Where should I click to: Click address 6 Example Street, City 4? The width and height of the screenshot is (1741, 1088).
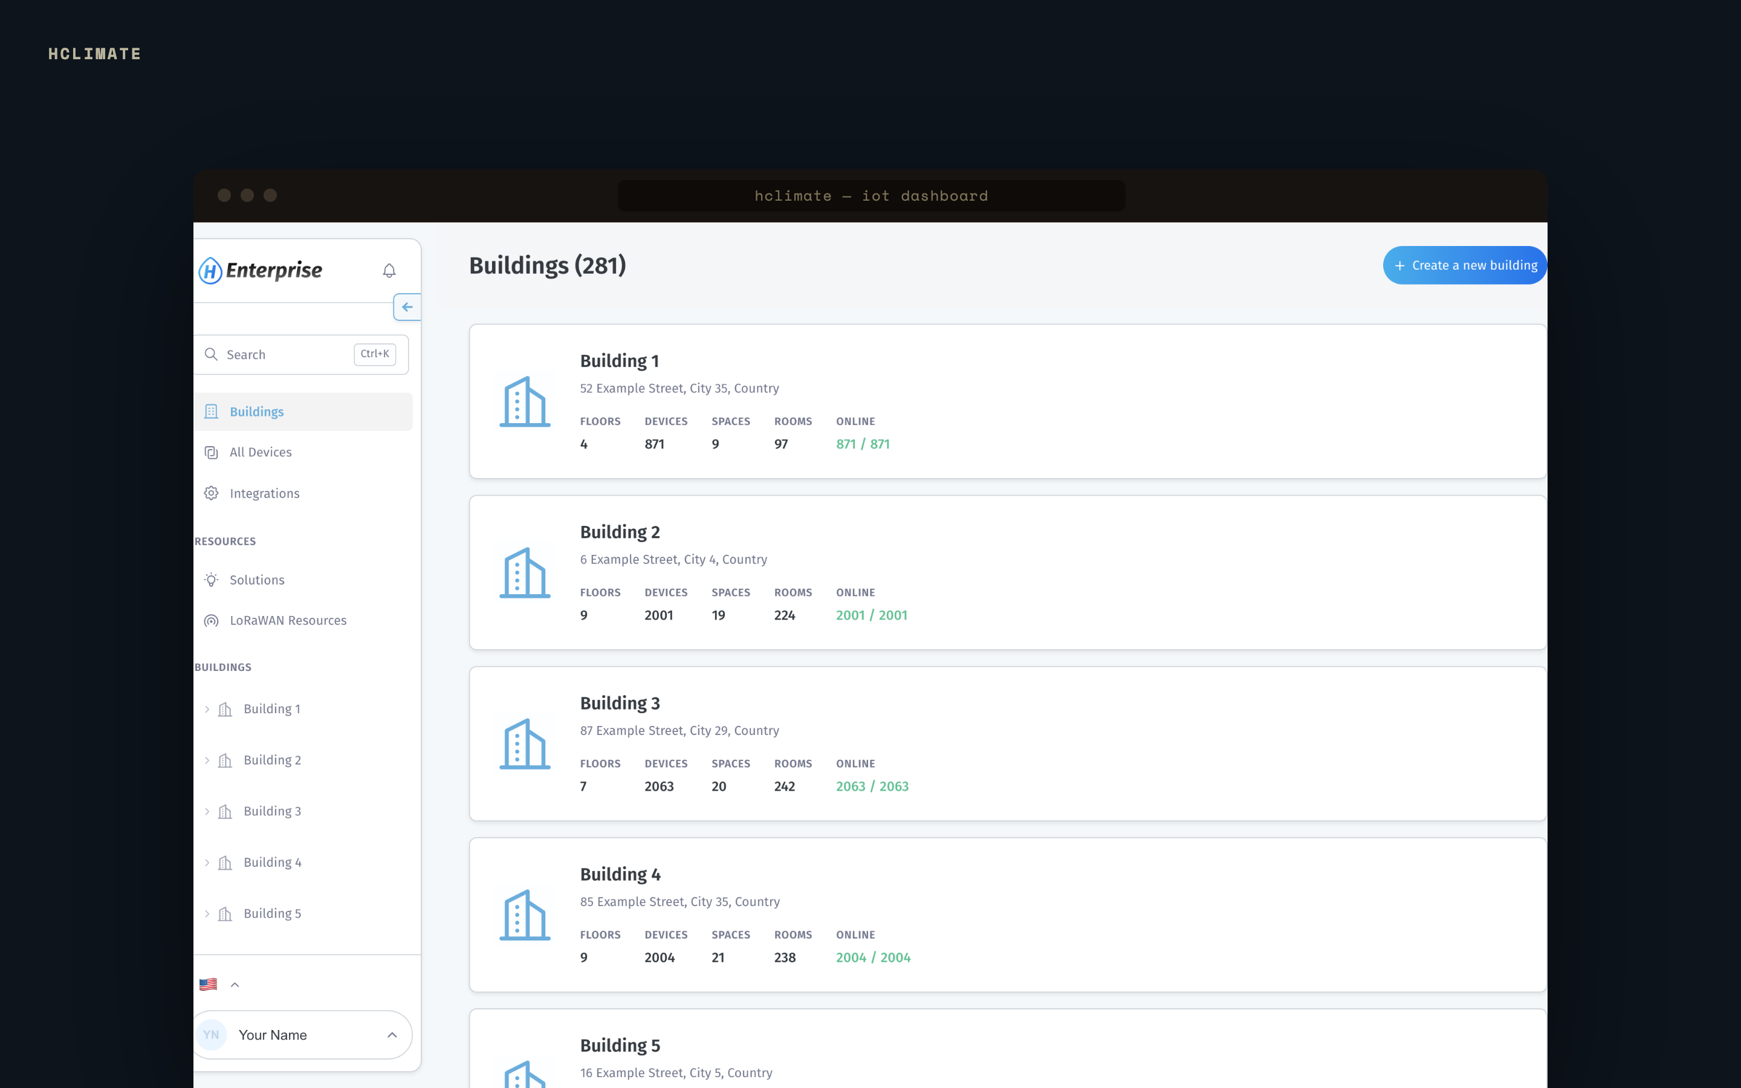tap(673, 560)
